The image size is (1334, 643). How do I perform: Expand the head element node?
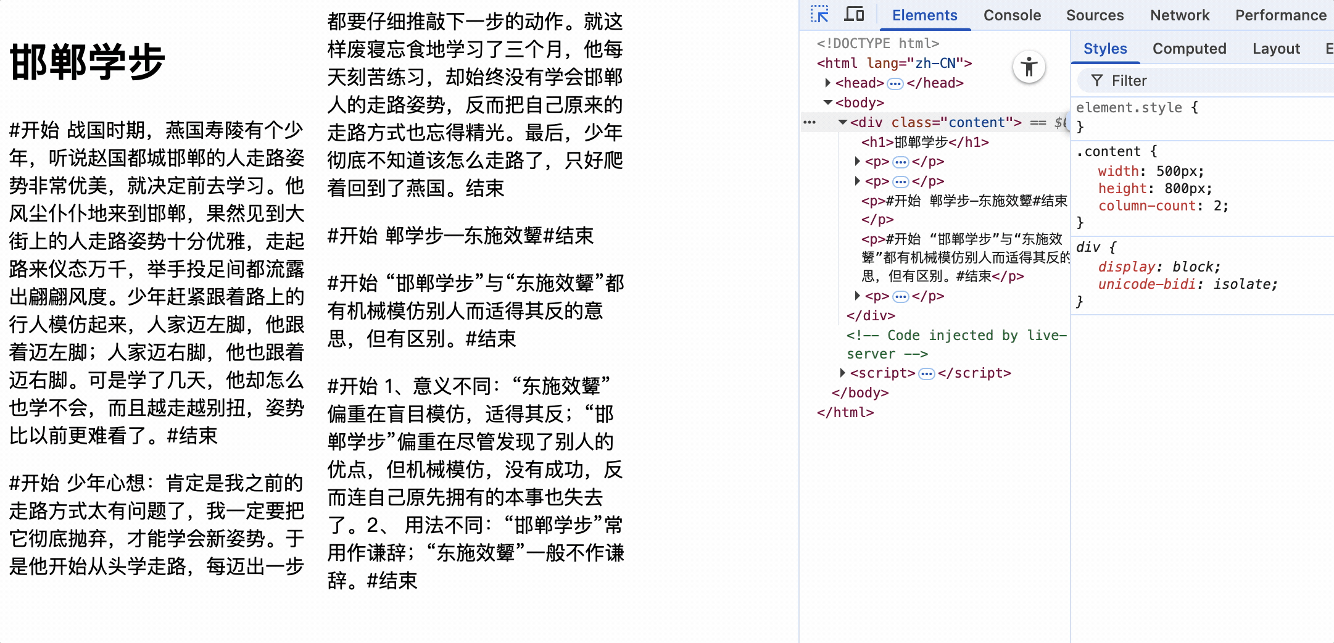point(828,83)
